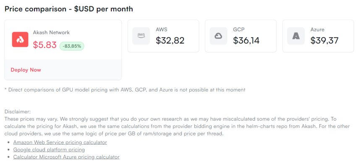Image resolution: width=361 pixels, height=168 pixels.
Task: Click the Azure provider name label
Action: [x=317, y=30]
